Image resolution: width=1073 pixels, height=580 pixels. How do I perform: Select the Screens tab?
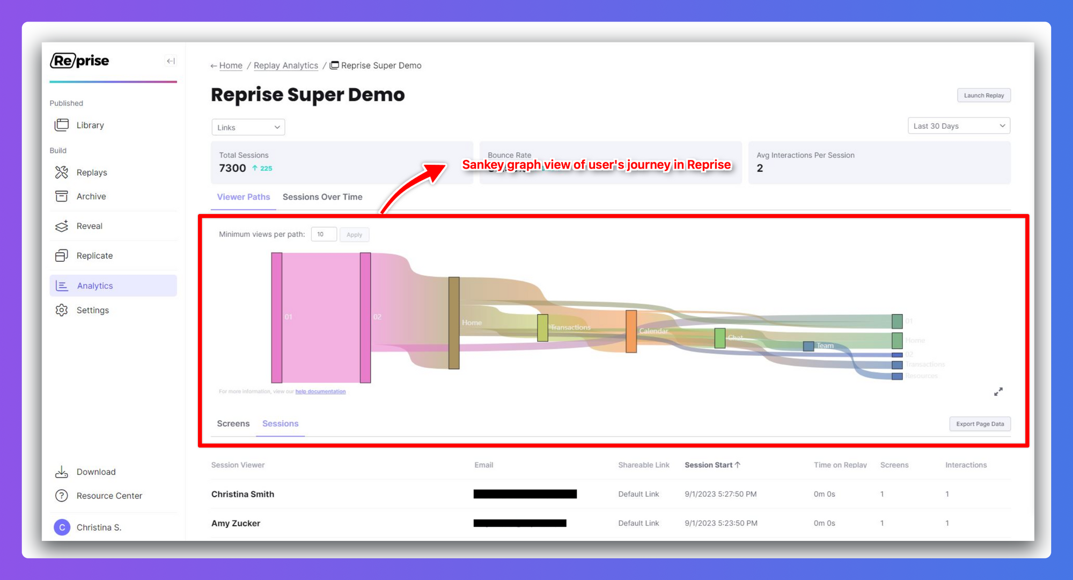[x=233, y=423]
